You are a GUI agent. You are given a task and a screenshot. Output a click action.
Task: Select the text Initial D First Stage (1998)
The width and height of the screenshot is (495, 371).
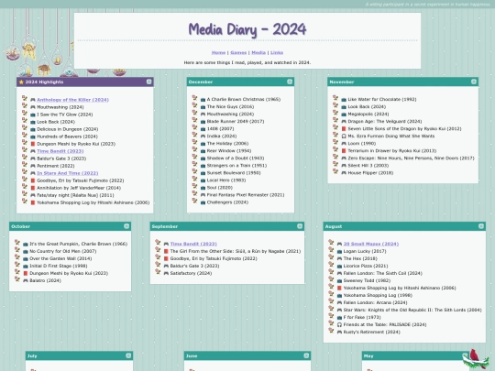pos(59,266)
